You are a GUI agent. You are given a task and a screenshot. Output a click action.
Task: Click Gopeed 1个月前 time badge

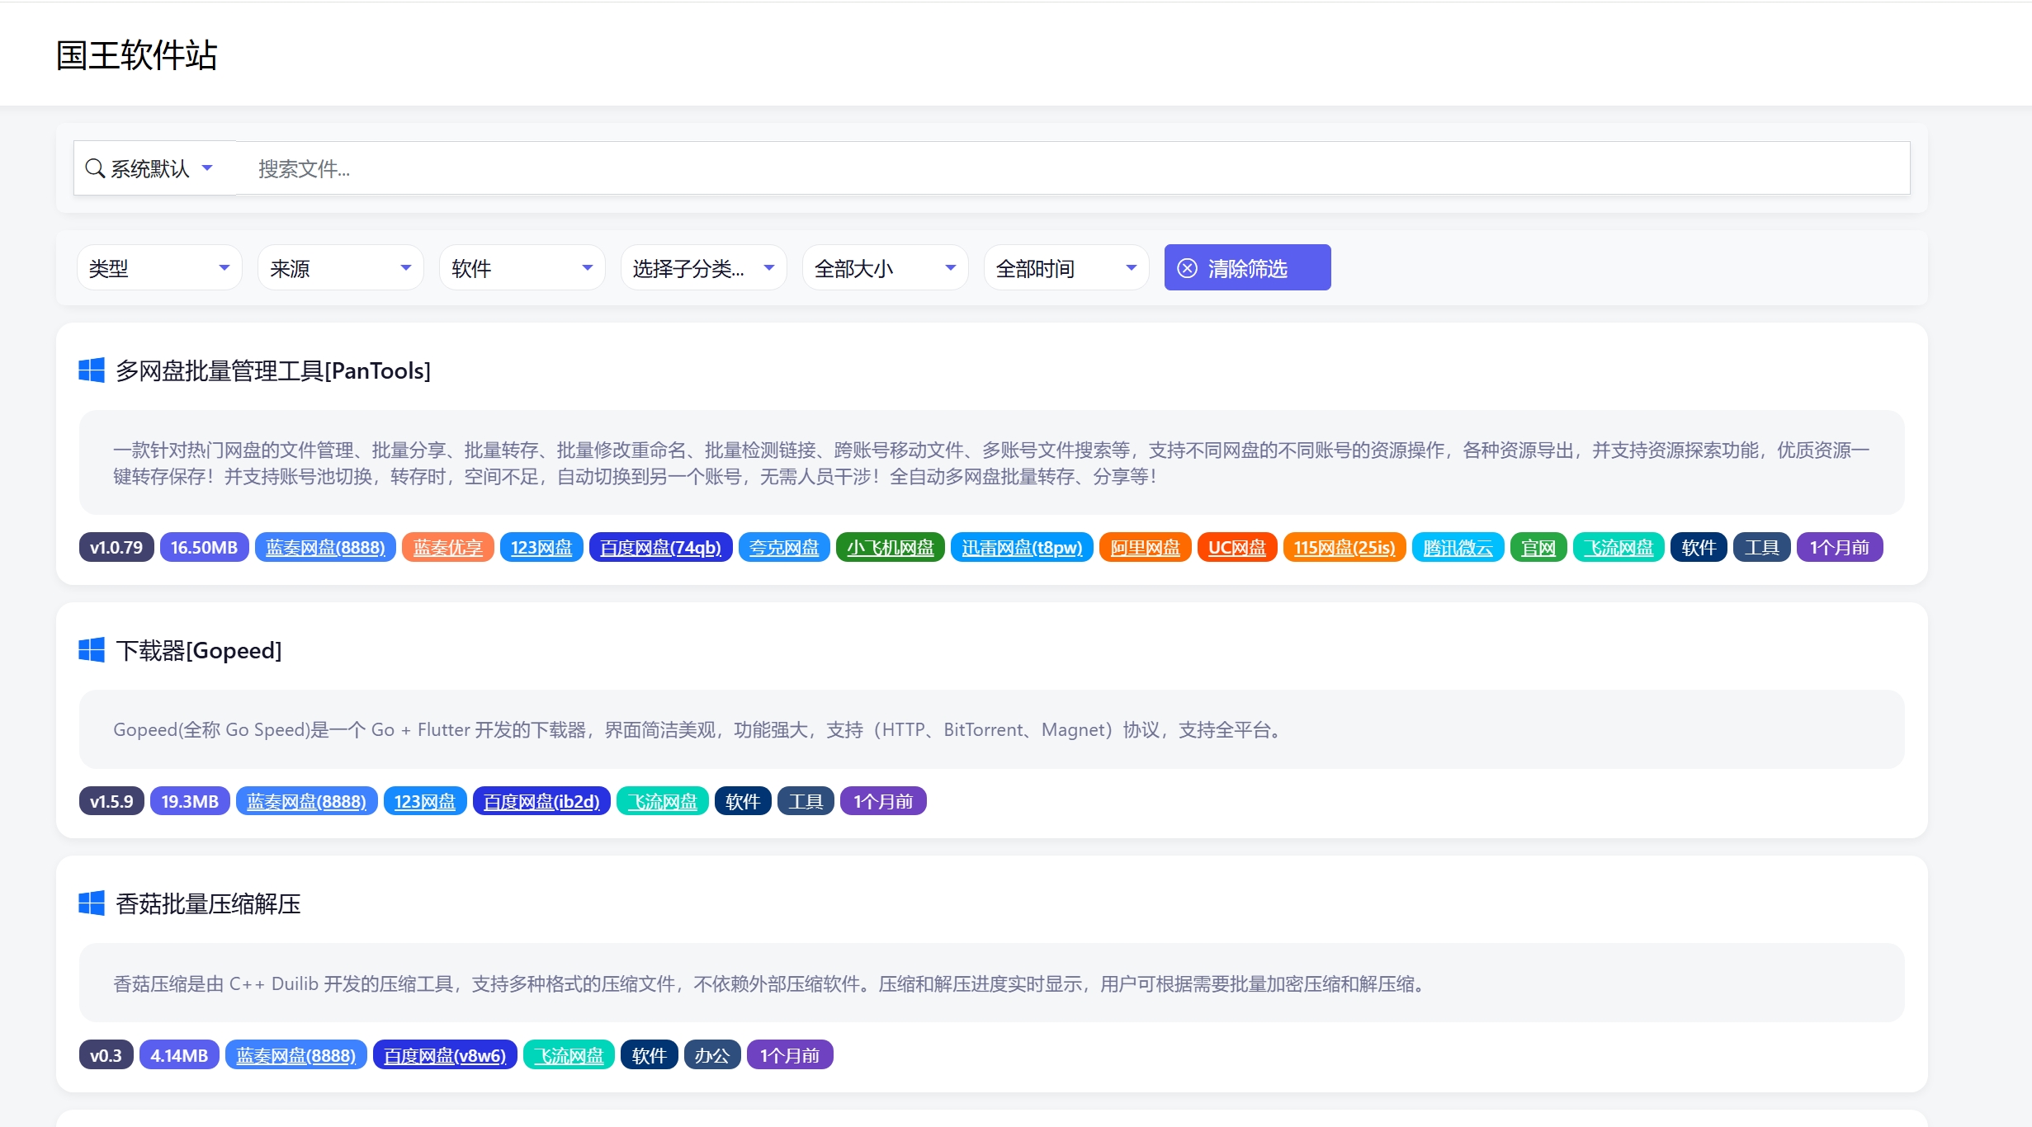click(883, 801)
